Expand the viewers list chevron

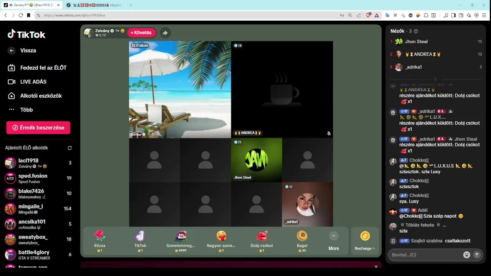(x=435, y=79)
